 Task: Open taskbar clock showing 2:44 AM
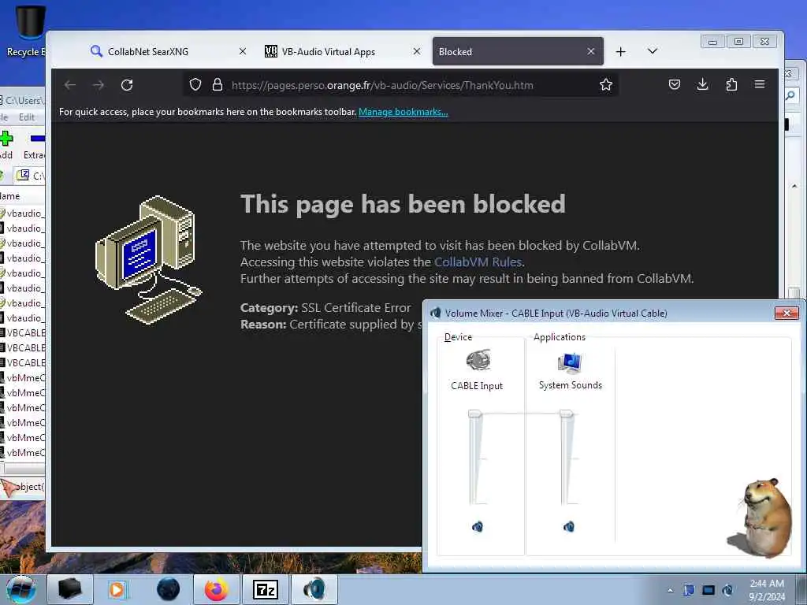click(767, 590)
